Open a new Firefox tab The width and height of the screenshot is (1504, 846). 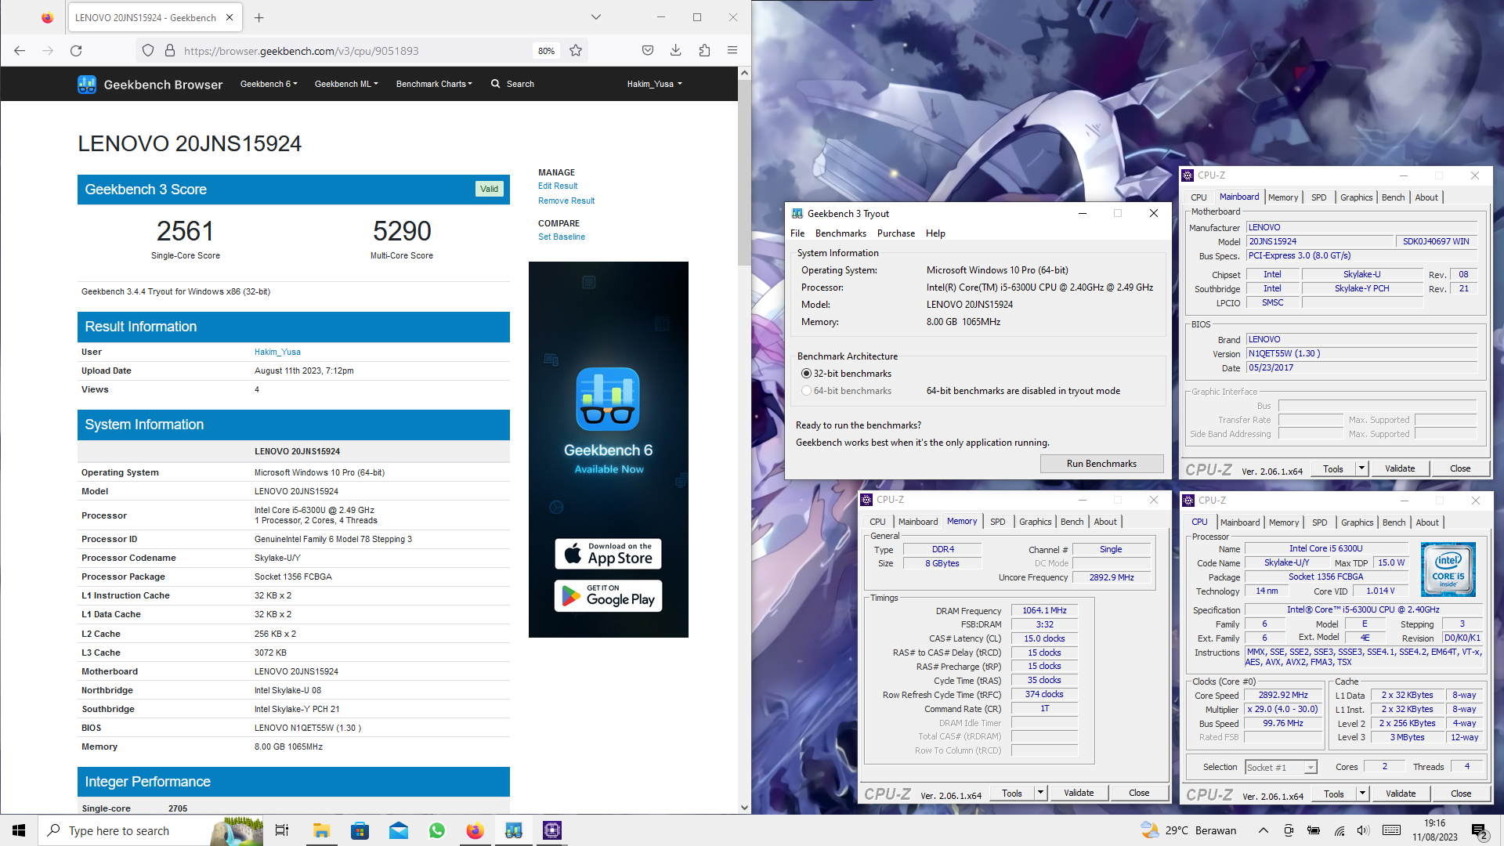pyautogui.click(x=259, y=17)
